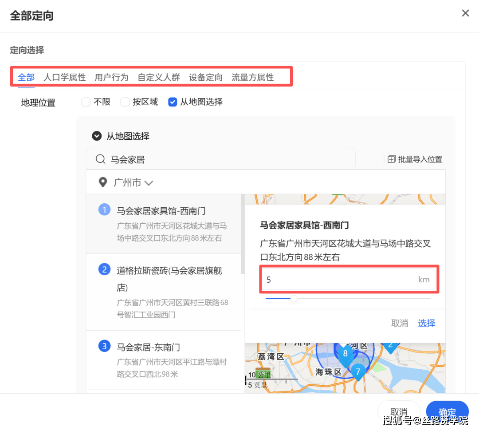Switch to the 人口学属性 tab
479x431 pixels.
click(65, 77)
